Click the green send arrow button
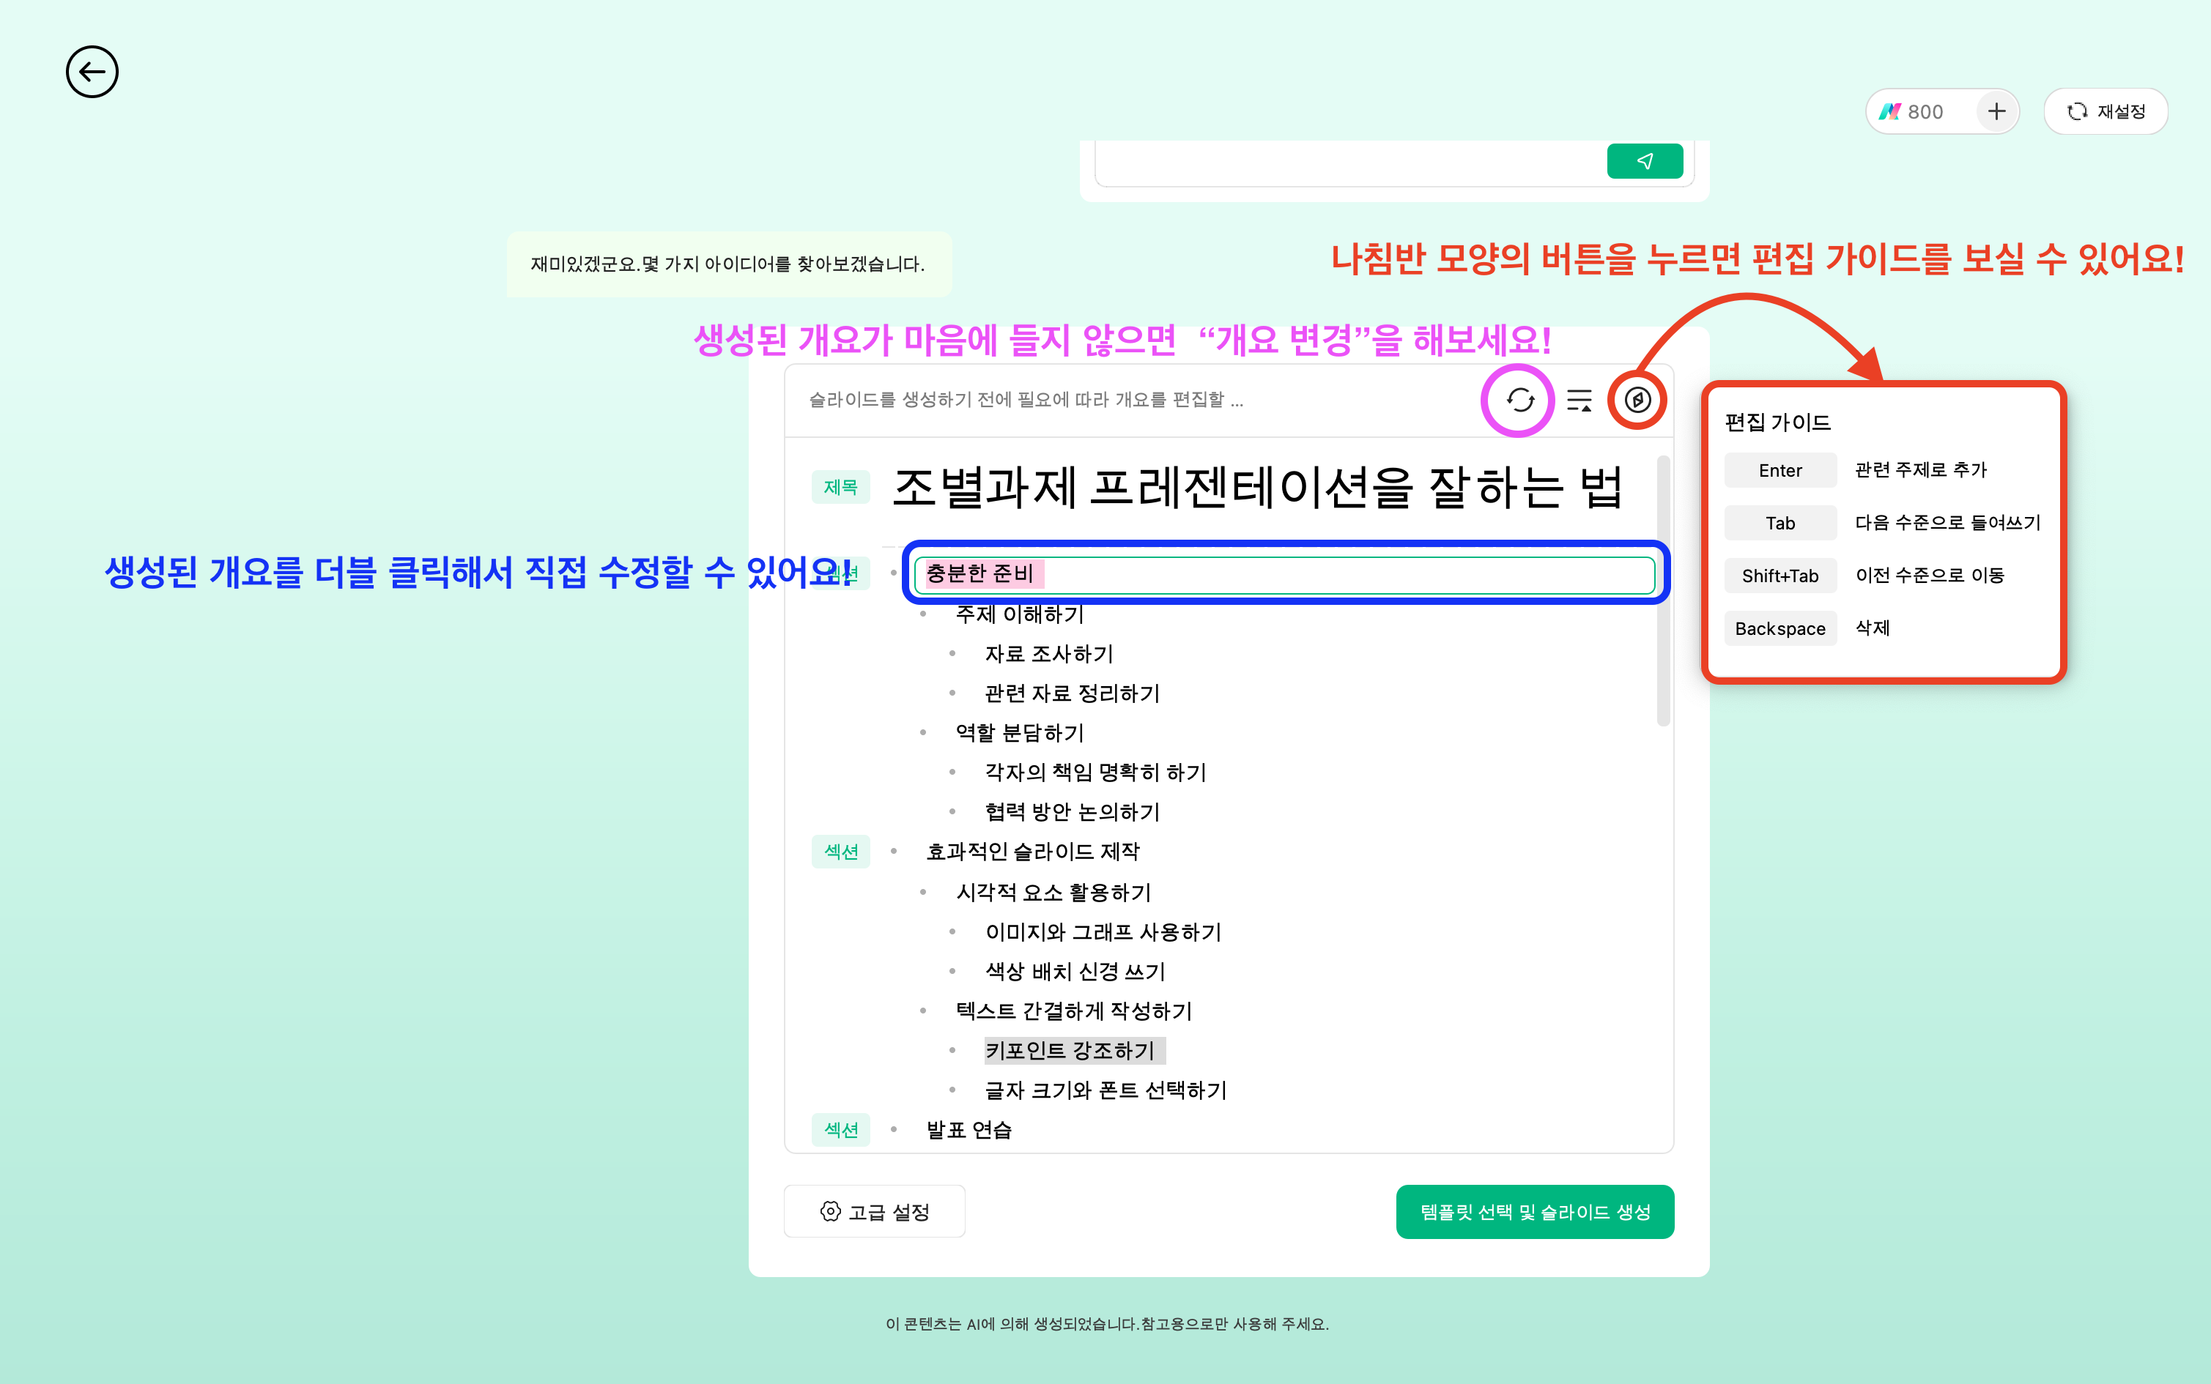This screenshot has height=1384, width=2211. point(1644,161)
